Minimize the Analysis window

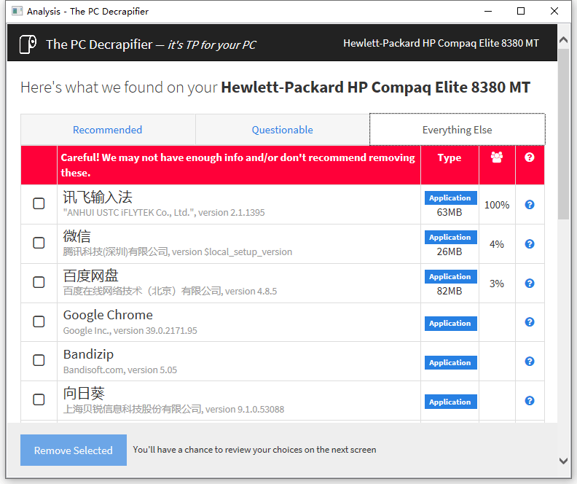(x=488, y=11)
